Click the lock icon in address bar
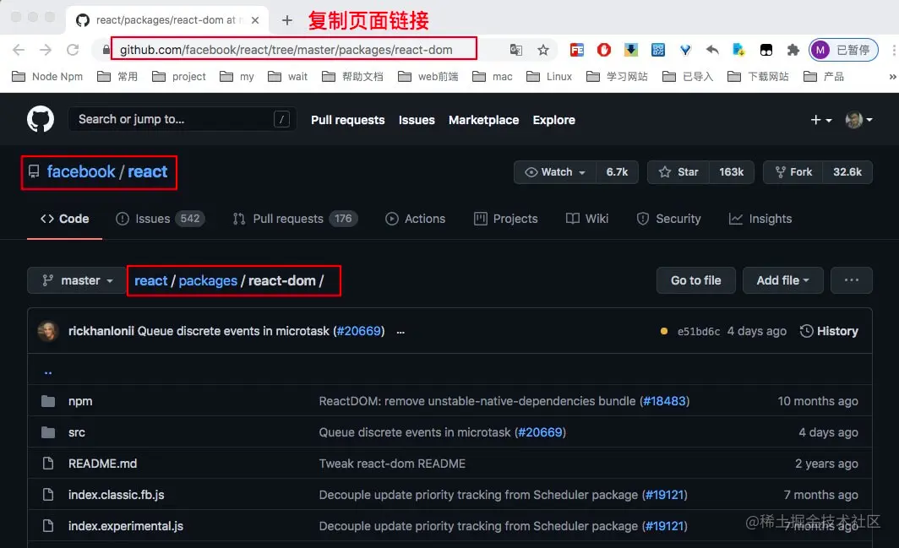The width and height of the screenshot is (899, 548). coord(106,50)
